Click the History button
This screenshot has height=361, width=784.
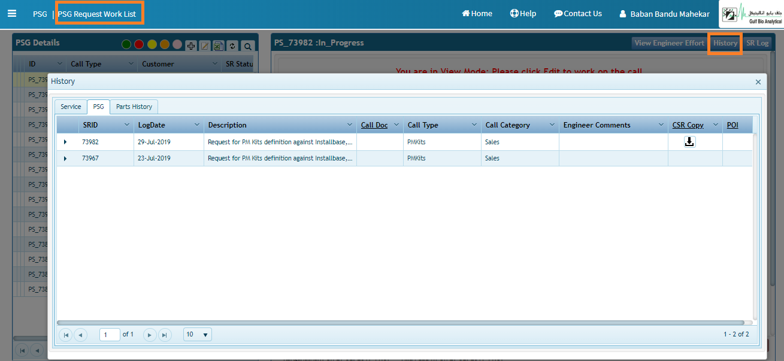click(x=725, y=43)
